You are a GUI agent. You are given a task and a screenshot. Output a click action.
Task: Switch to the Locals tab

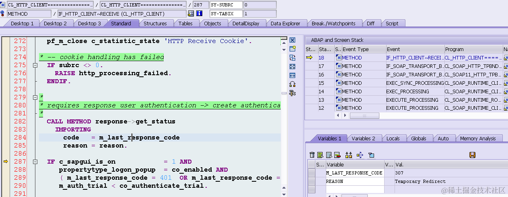click(x=393, y=138)
